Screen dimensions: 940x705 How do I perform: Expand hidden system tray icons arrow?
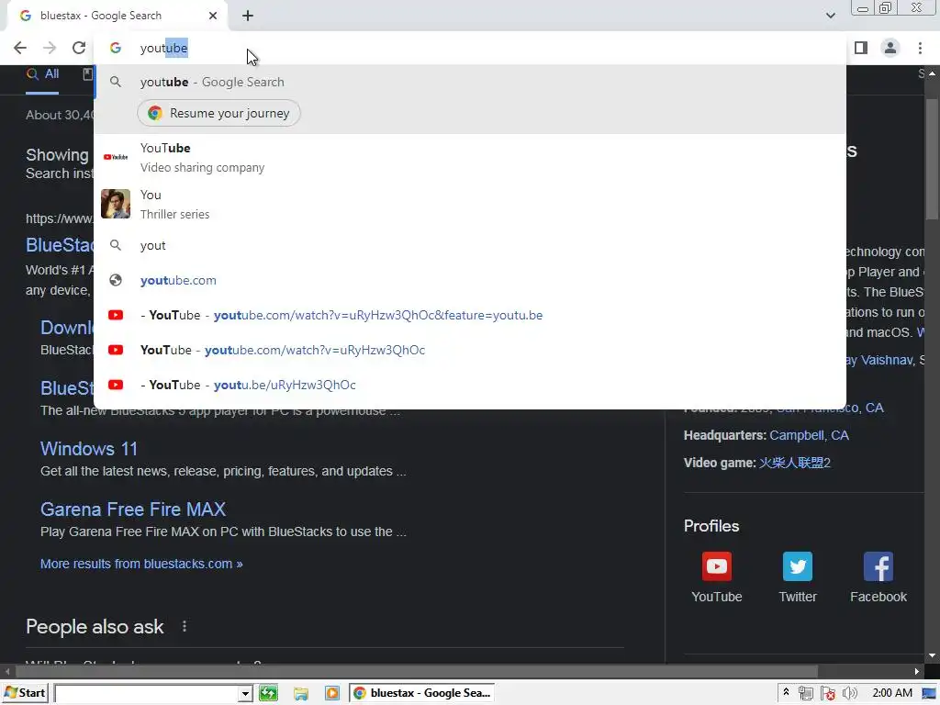click(x=786, y=693)
